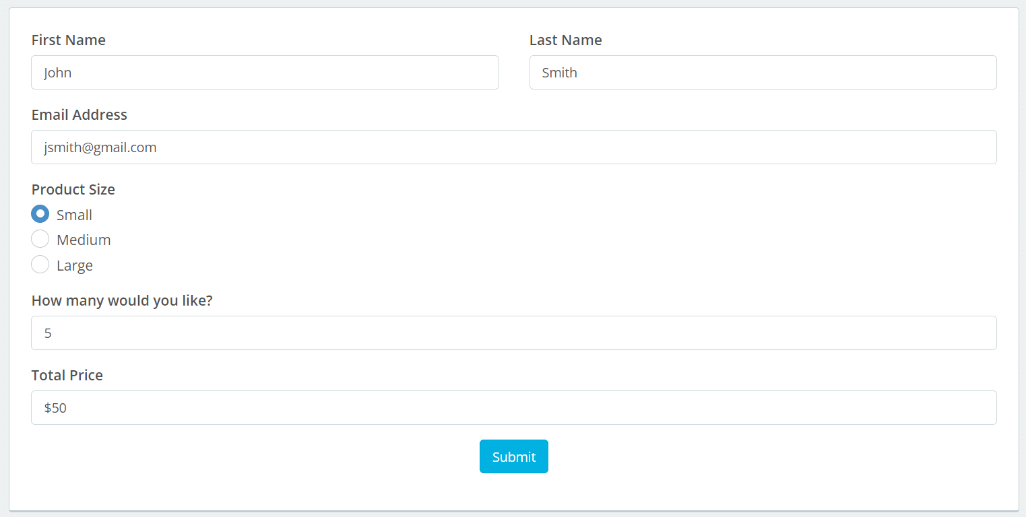
Task: Select the Total Price field showing $50
Action: point(514,407)
